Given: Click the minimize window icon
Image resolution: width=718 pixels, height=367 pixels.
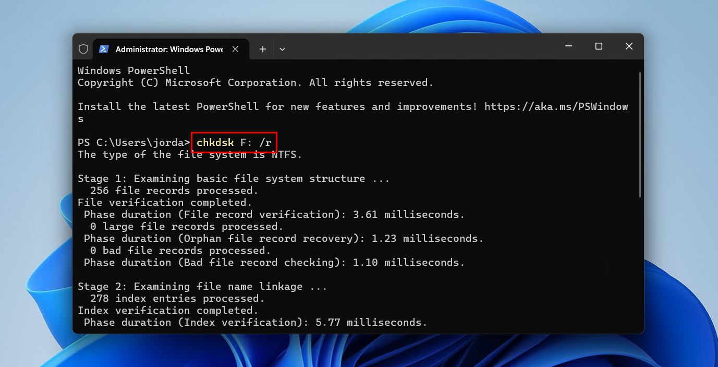Looking at the screenshot, I should (568, 46).
